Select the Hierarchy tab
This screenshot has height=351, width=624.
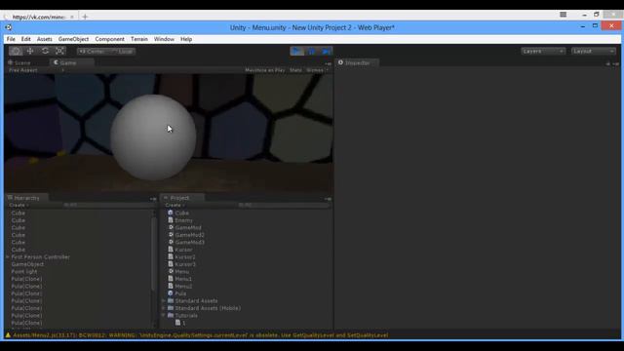(x=26, y=198)
